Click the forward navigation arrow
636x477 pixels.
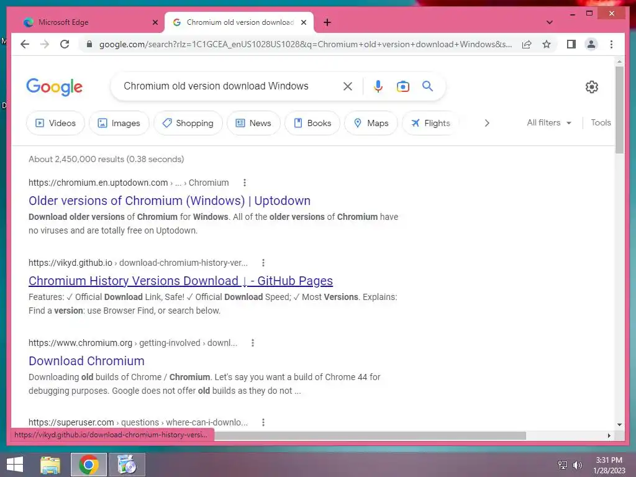45,44
